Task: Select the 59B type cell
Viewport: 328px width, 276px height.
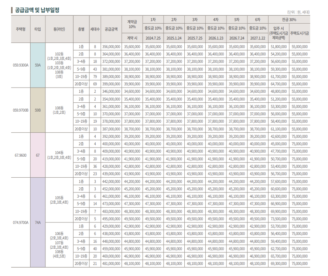Action: (x=38, y=110)
